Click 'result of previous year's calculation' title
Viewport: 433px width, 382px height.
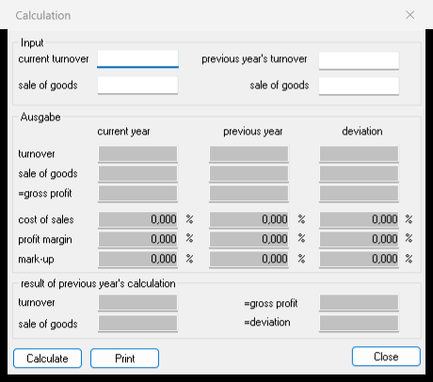[98, 284]
